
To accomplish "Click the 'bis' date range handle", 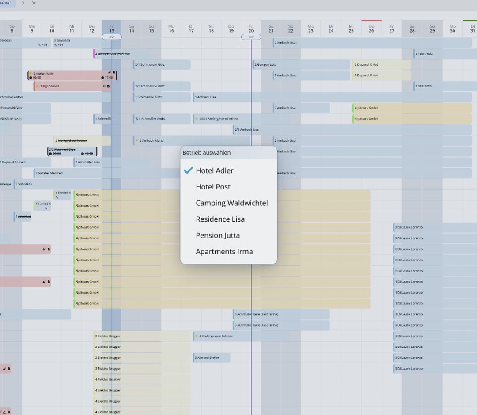I will 251,37.
